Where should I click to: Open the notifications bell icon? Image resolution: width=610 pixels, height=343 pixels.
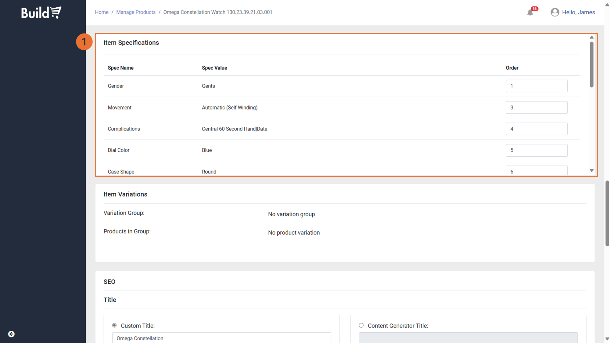pyautogui.click(x=530, y=13)
